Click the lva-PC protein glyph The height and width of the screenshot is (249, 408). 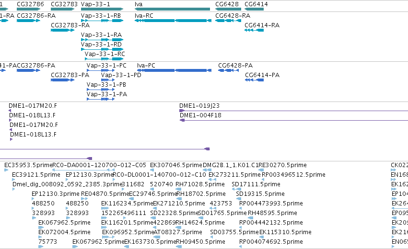coord(174,70)
